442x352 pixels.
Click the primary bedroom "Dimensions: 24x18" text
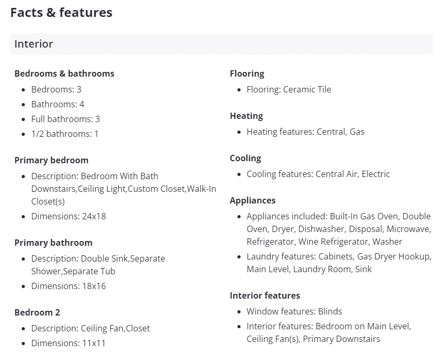69,216
